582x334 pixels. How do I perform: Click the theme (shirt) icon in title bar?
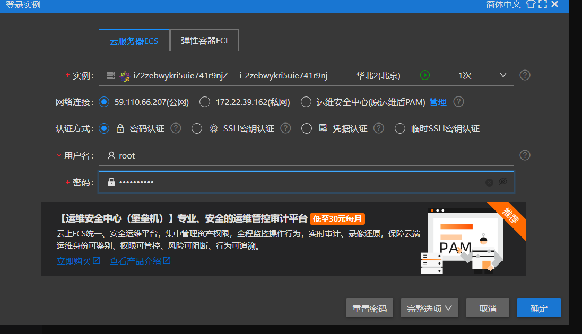(x=531, y=4)
